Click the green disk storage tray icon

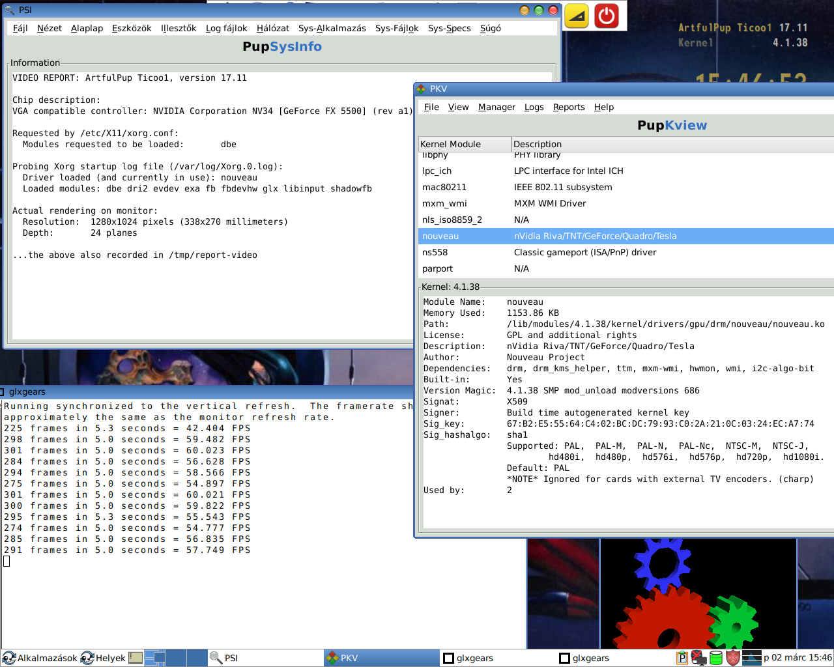716,658
